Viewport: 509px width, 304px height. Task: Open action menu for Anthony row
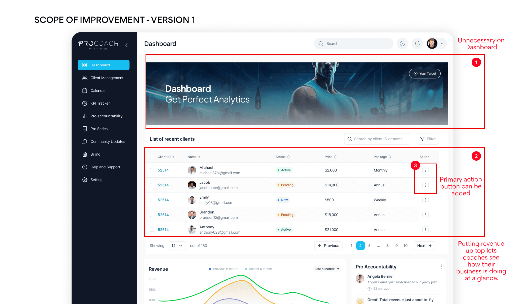tap(425, 230)
